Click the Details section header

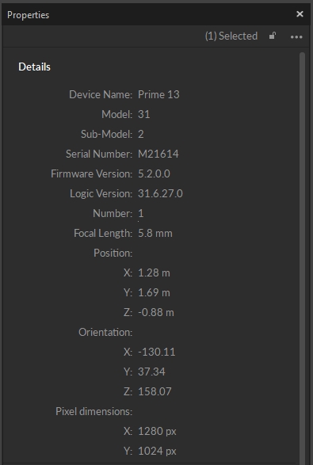34,67
